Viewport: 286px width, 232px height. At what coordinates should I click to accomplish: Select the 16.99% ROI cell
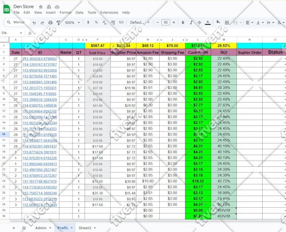point(224,193)
